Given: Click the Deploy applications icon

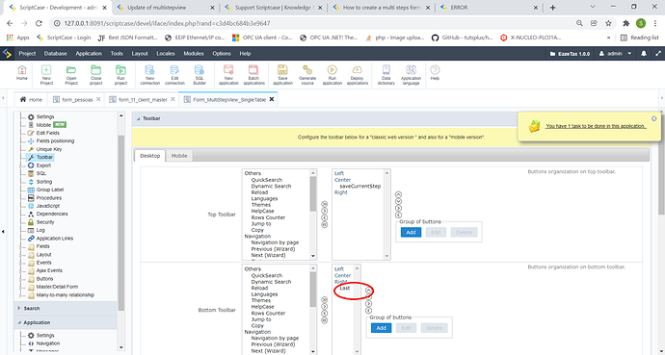Looking at the screenshot, I should pos(358,75).
